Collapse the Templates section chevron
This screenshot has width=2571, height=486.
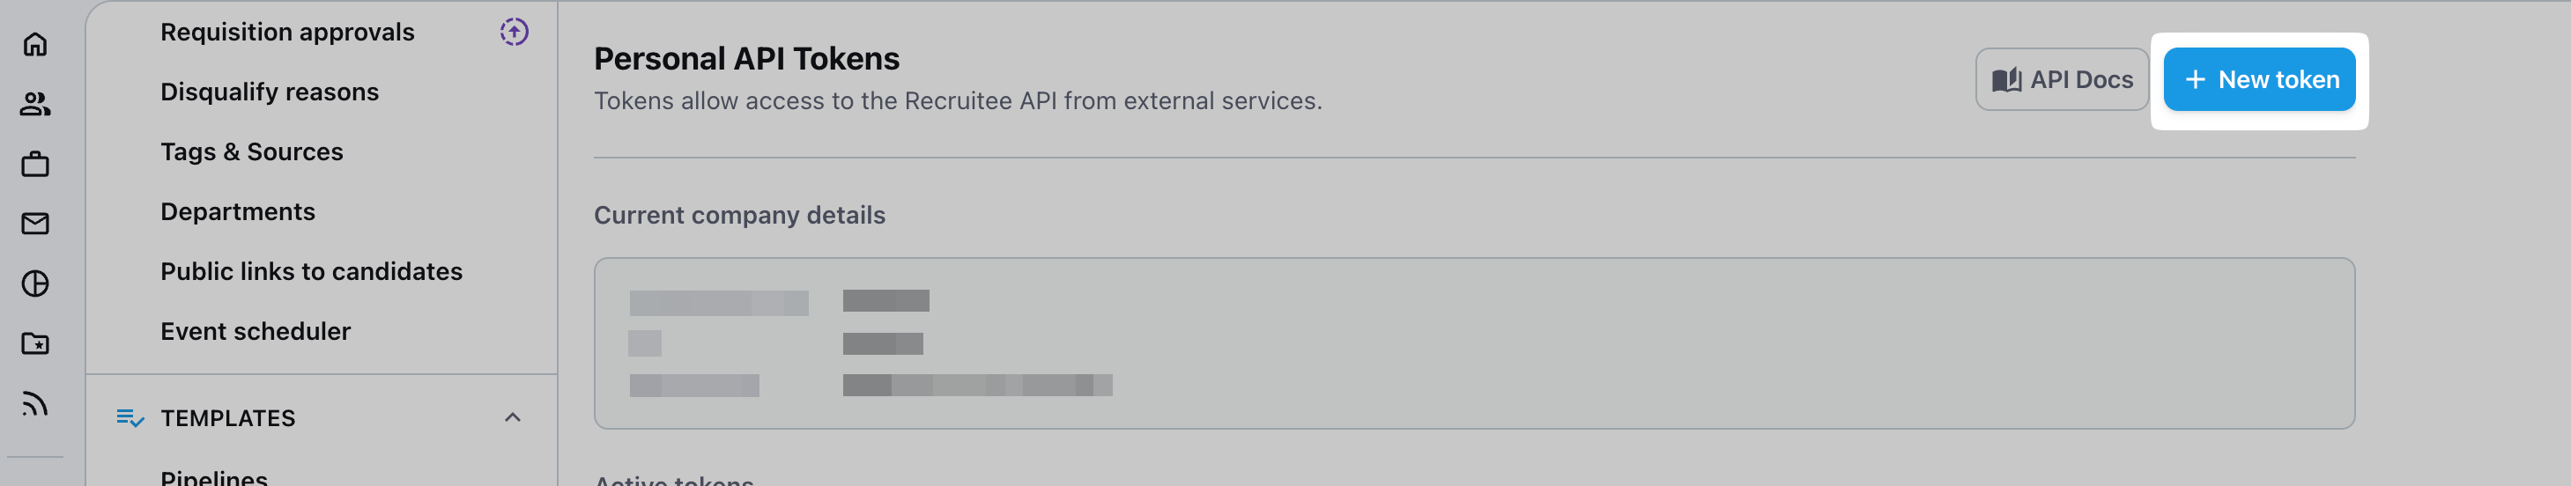pos(513,417)
